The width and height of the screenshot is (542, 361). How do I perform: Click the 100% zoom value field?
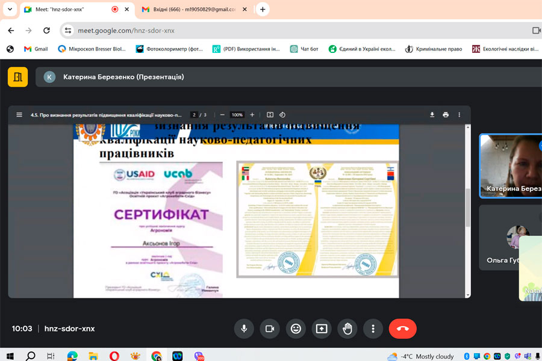[x=237, y=115]
